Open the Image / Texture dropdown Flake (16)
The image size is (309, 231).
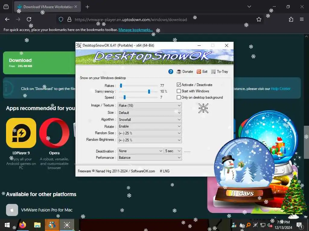click(x=150, y=106)
